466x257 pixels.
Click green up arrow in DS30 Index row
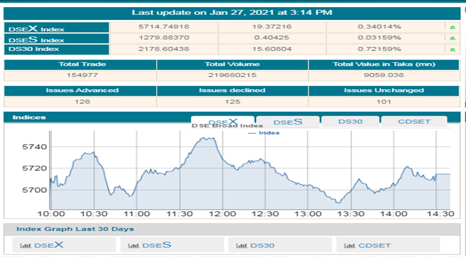pyautogui.click(x=454, y=49)
